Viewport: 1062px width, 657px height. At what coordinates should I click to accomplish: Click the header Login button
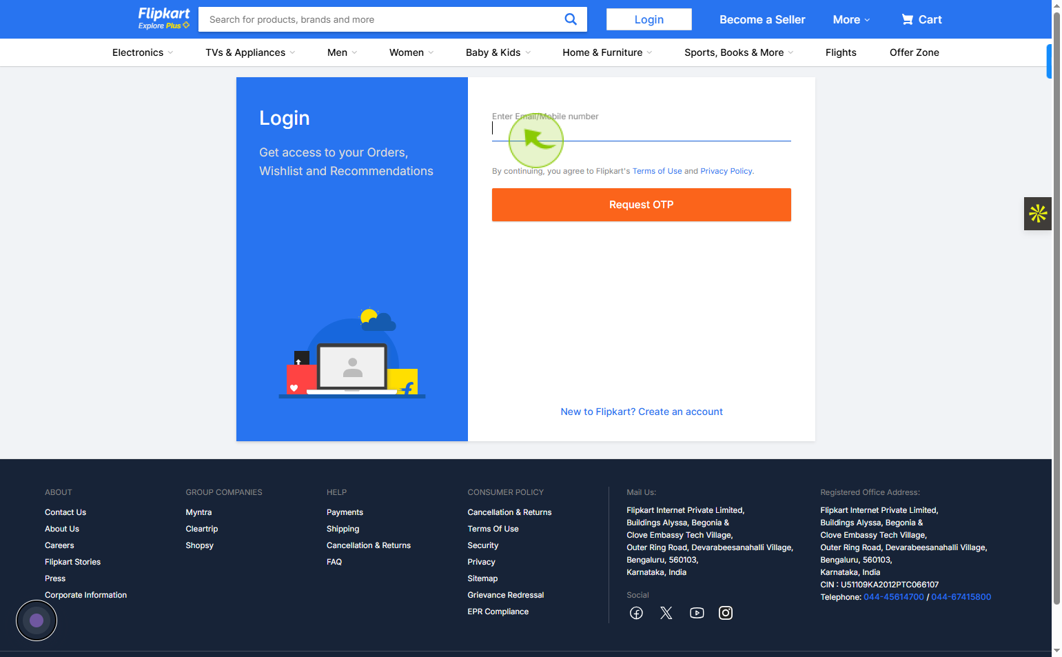(x=649, y=19)
